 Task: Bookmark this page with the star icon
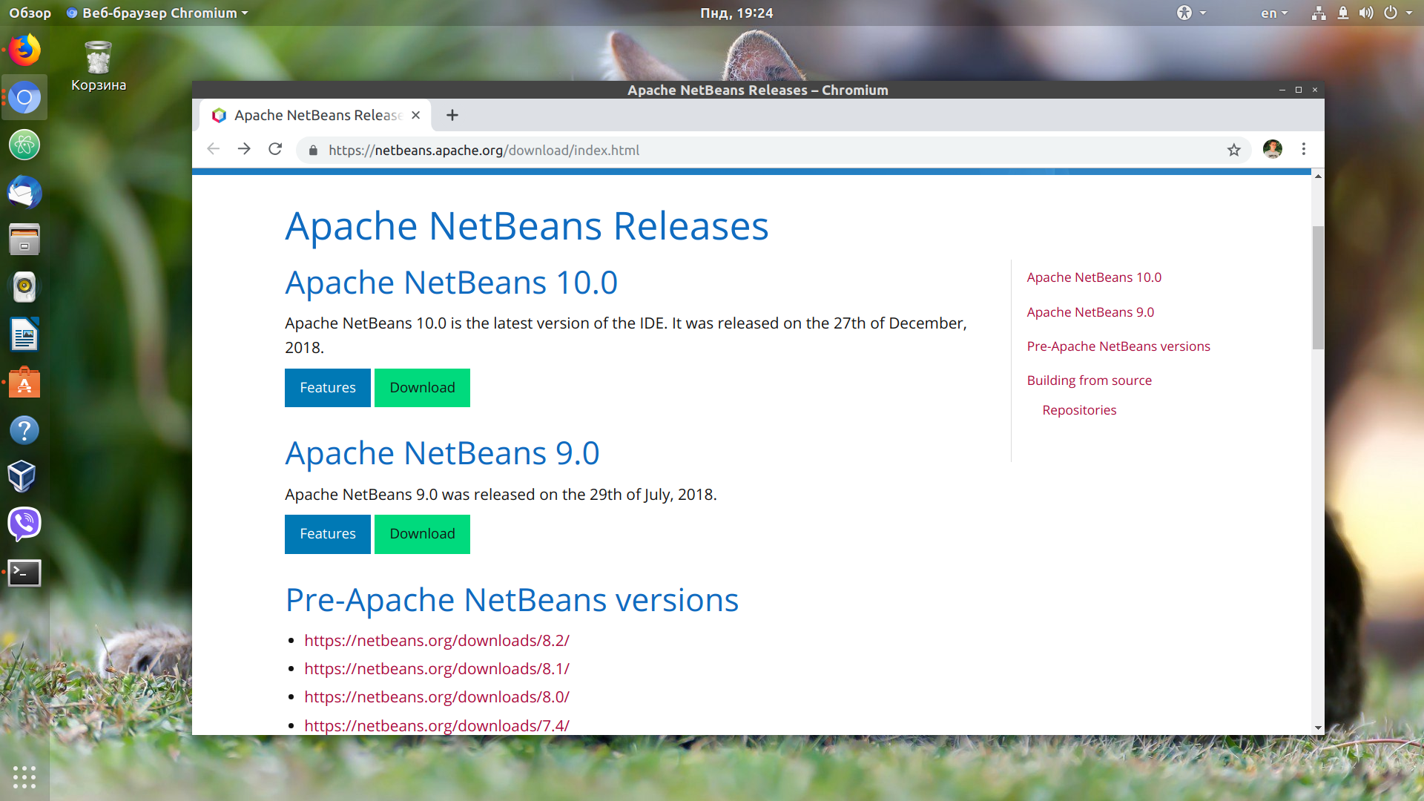[x=1233, y=150]
